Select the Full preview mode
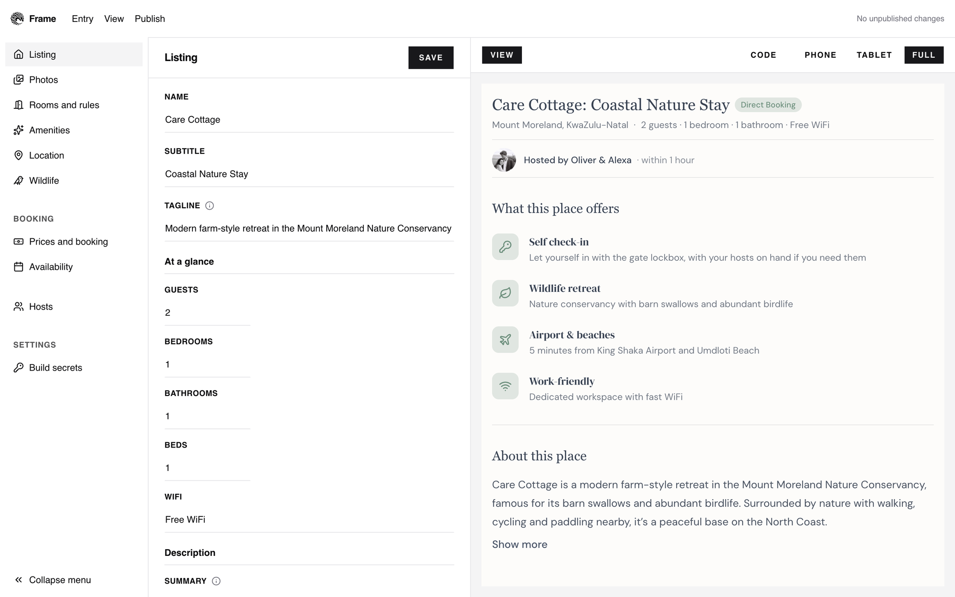The image size is (955, 597). [924, 55]
